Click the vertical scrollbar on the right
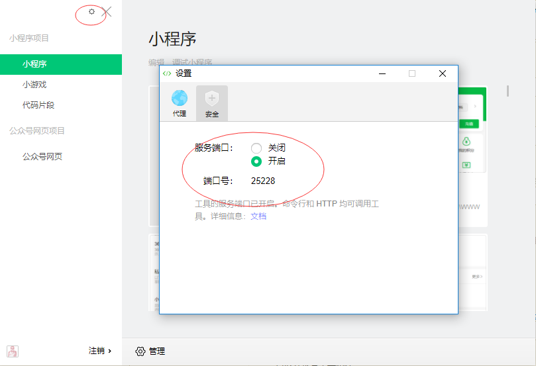Screen dimensions: 536x366 tap(508, 91)
